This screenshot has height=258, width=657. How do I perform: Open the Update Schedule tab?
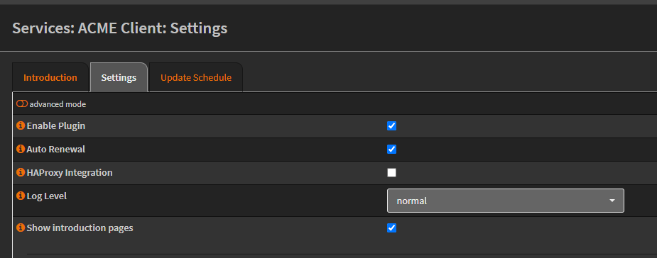195,77
